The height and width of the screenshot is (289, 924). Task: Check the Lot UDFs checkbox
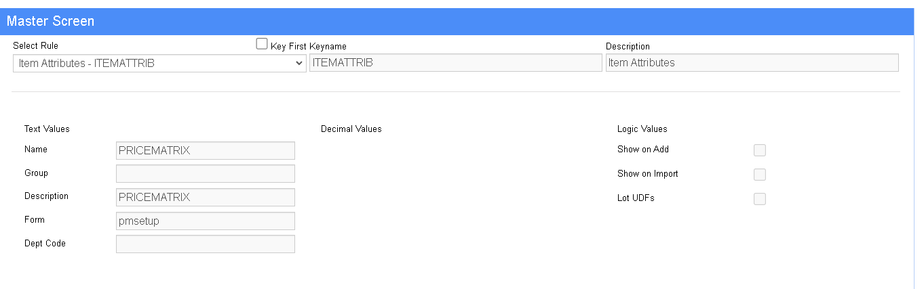tap(760, 199)
